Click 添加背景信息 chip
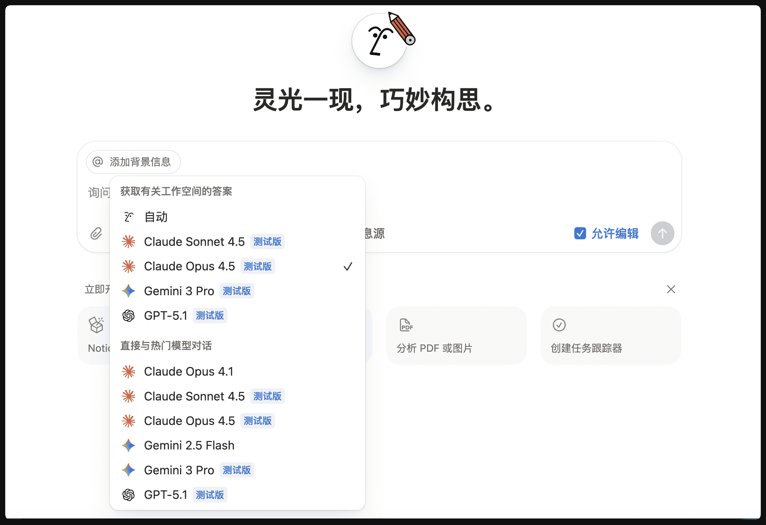766x525 pixels. [x=133, y=162]
